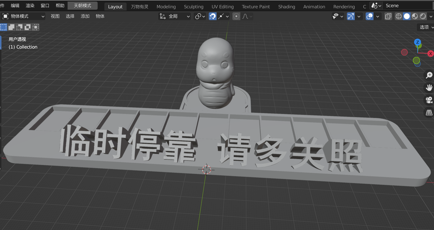
Task: Toggle X-ray transparency button
Action: pos(388,16)
